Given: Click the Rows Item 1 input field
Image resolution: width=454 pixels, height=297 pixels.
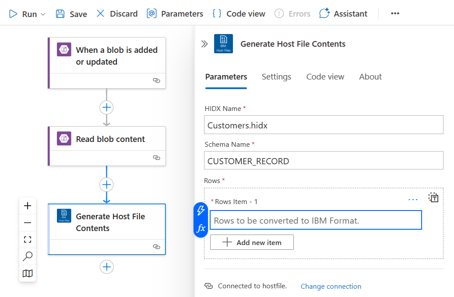Looking at the screenshot, I should 316,220.
